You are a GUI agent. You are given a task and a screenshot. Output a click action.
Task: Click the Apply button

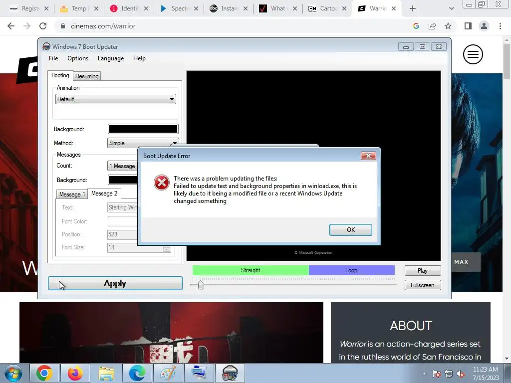(x=115, y=283)
